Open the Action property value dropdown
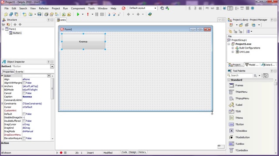This screenshot has height=156, width=279. [49, 76]
